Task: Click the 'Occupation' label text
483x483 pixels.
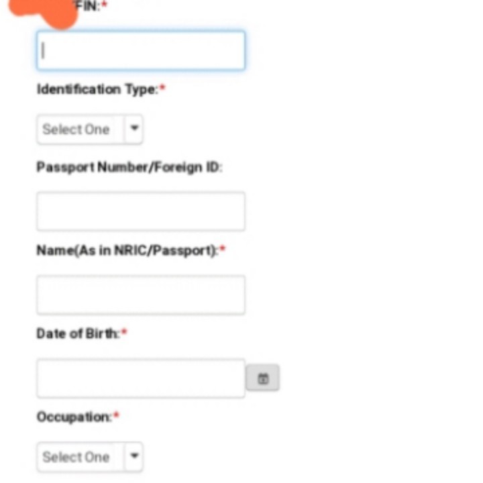Action: click(x=74, y=417)
